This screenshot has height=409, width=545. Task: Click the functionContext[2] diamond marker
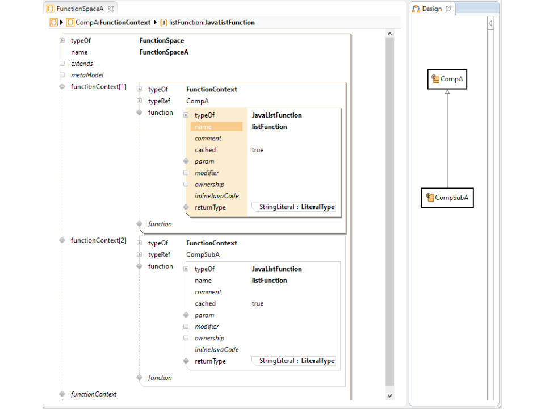point(62,240)
